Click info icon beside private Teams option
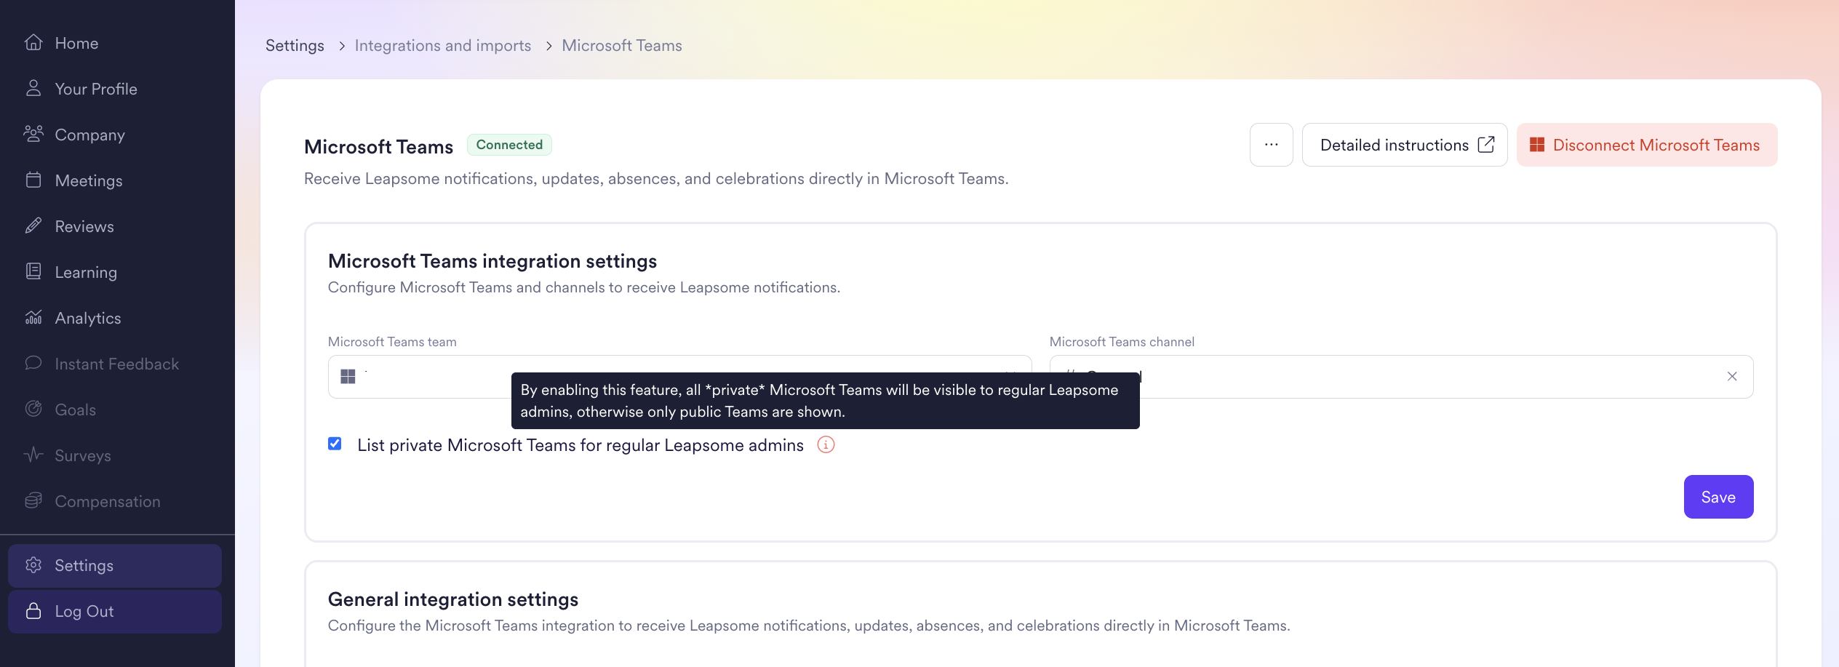The image size is (1839, 667). click(x=826, y=444)
